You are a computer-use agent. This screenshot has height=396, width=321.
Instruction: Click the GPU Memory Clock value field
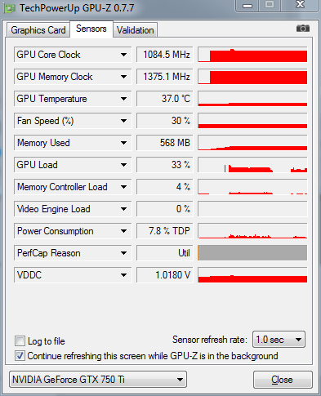[x=165, y=77]
